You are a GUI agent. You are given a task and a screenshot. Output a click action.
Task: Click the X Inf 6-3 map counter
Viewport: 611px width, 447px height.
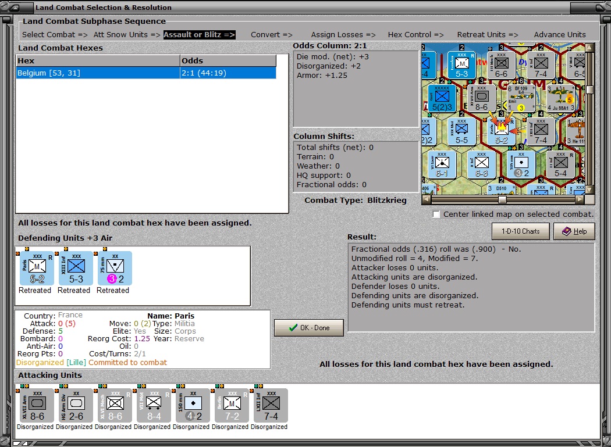[482, 165]
